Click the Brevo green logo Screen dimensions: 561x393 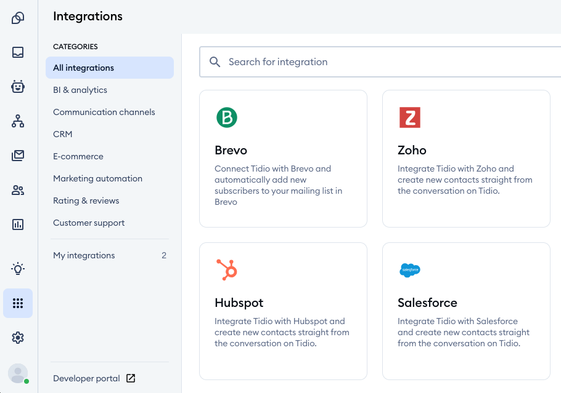[227, 117]
